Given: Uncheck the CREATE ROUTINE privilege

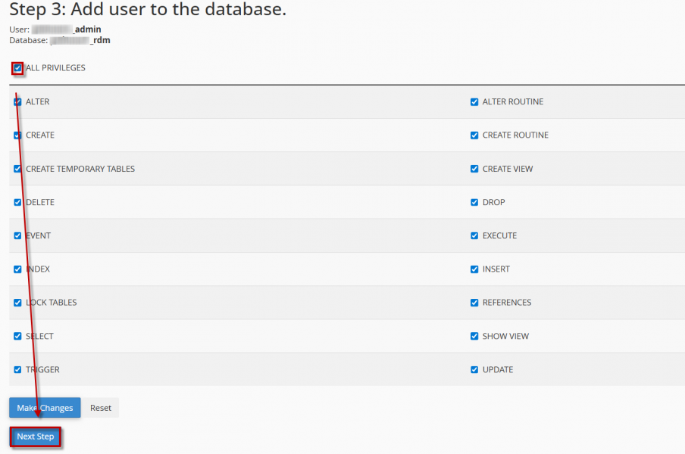Looking at the screenshot, I should [474, 135].
